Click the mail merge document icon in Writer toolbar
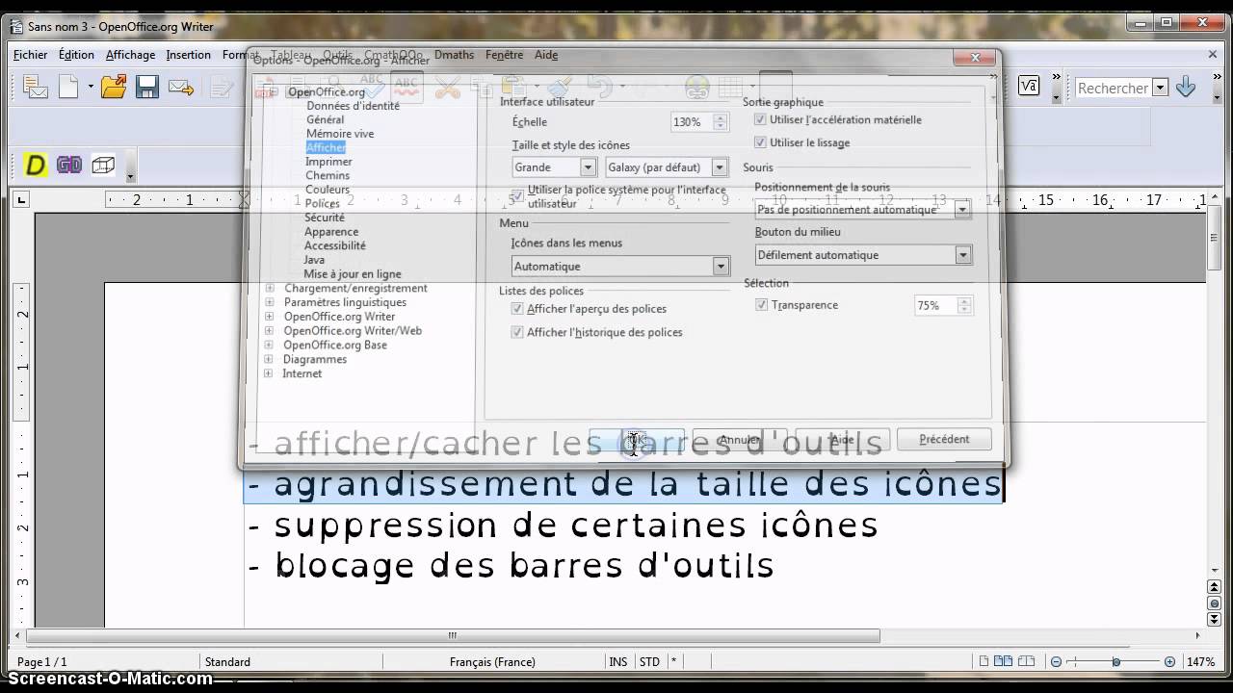Image resolution: width=1233 pixels, height=693 pixels. [x=36, y=88]
